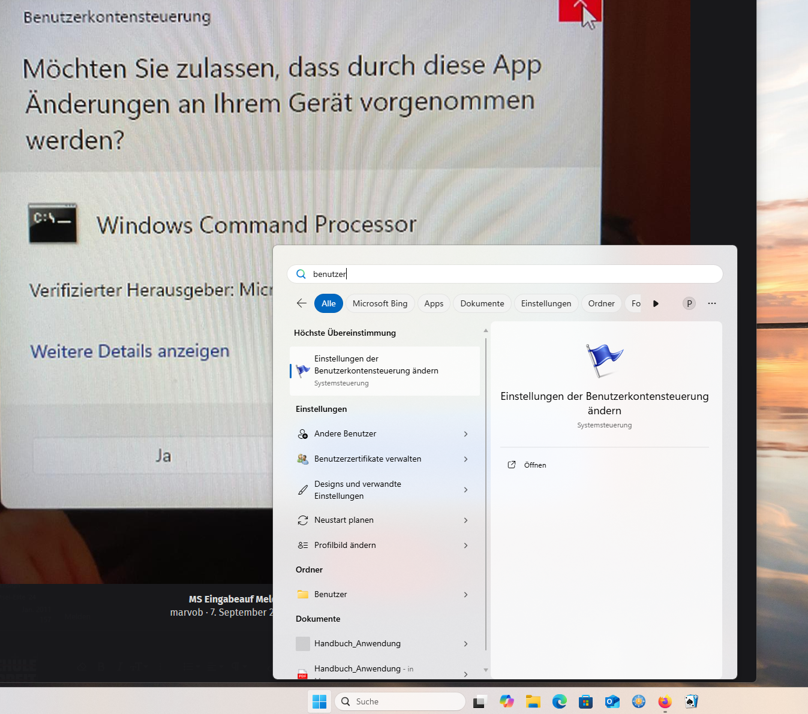Click the yellow Benutzer folder icon
Viewport: 808px width, 714px height.
(303, 594)
